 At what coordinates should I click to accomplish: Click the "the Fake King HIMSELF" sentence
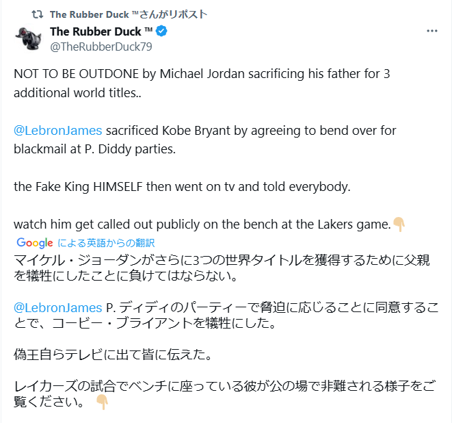(x=181, y=186)
